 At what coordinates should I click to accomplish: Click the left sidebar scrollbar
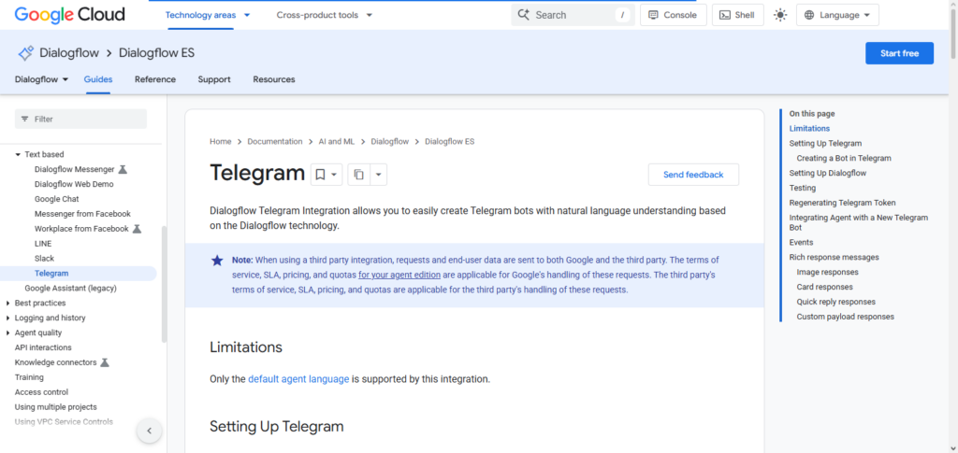coord(164,284)
